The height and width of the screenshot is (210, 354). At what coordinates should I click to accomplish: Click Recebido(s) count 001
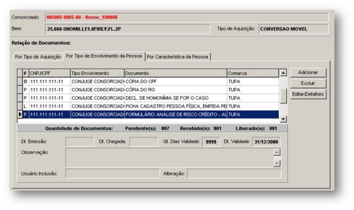(x=218, y=128)
